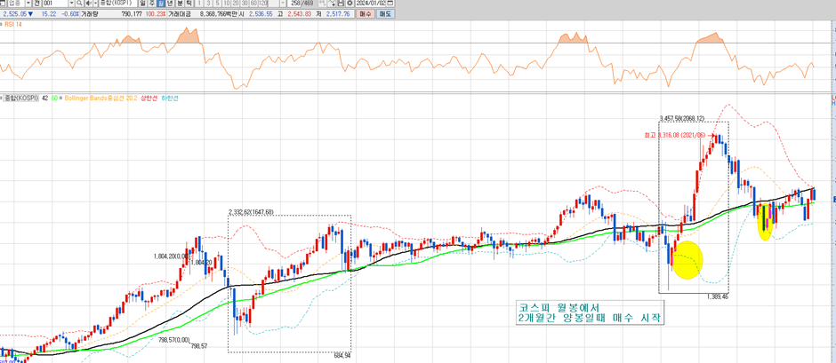
Task: Click the open price value 2,536.55
Action: pyautogui.click(x=261, y=14)
